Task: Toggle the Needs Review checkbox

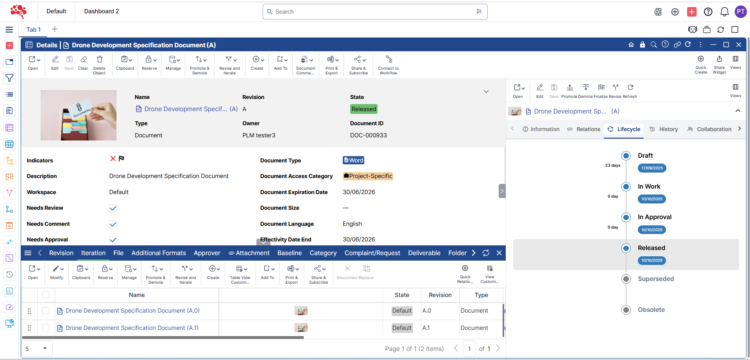Action: click(x=113, y=208)
